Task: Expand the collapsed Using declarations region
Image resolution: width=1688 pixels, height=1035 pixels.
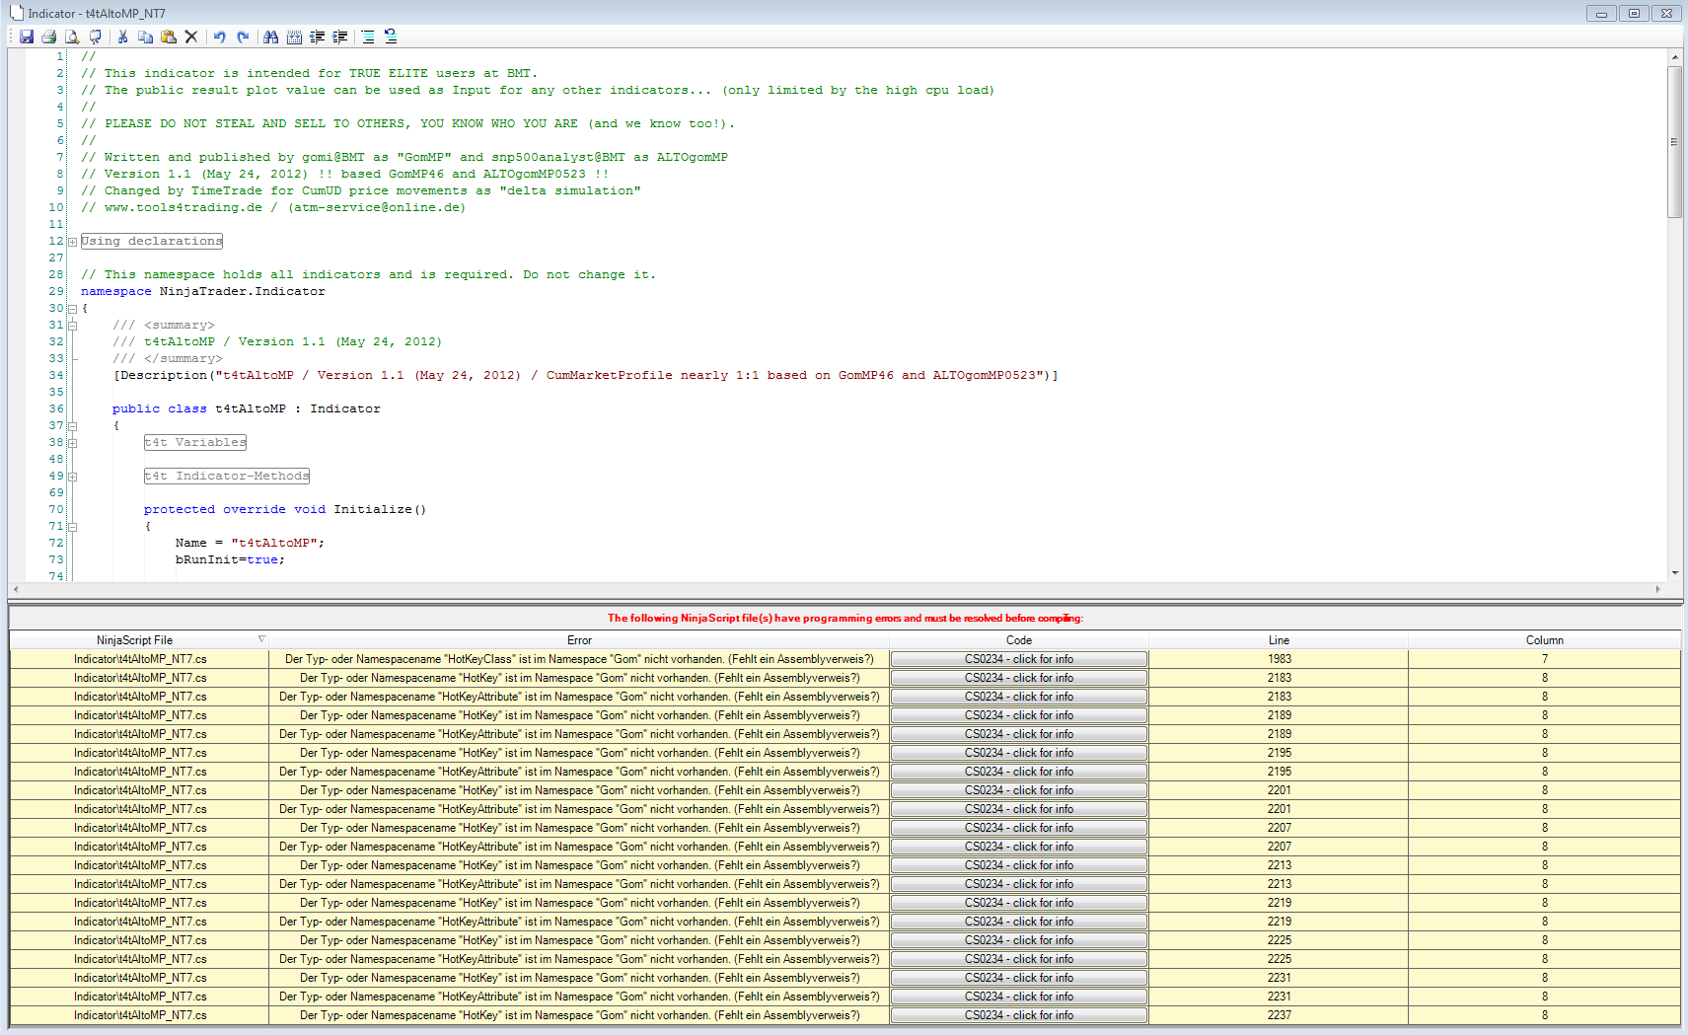Action: click(72, 242)
